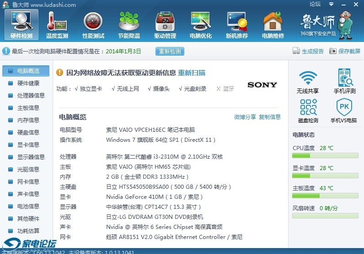Open the 性能测试 performance test gauge

[x=93, y=25]
